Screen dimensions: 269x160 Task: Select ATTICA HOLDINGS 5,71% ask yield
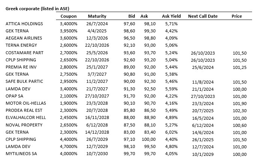pos(172,24)
